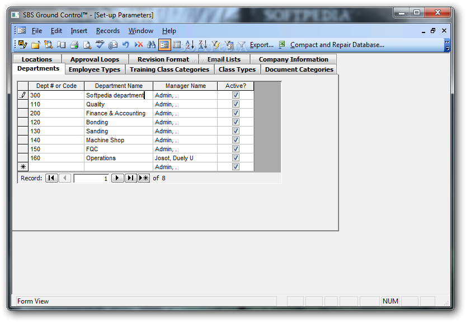Sort Descending Z to A
The image size is (466, 322).
tap(203, 45)
